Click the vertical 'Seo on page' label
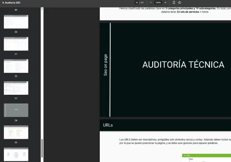This screenshot has height=162, width=231. (x=105, y=65)
